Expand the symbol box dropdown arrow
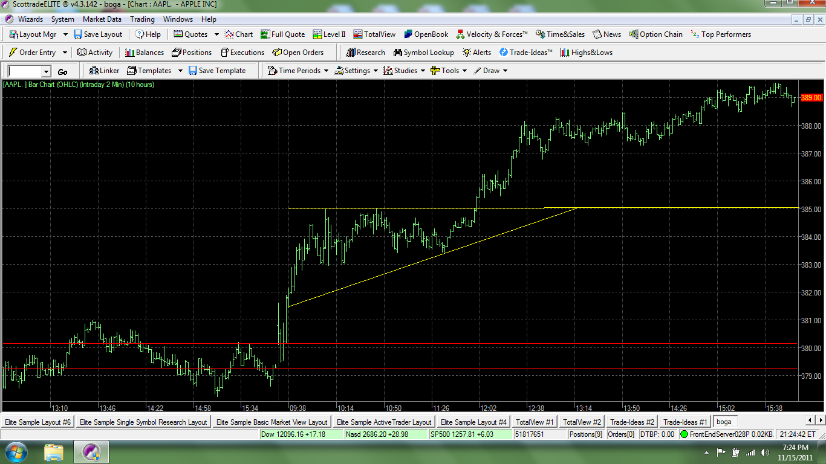Image resolution: width=826 pixels, height=464 pixels. [46, 71]
